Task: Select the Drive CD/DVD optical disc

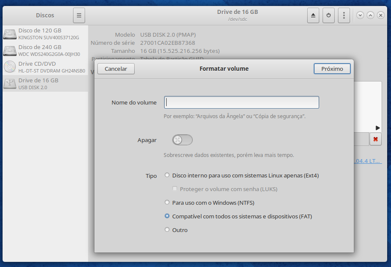Action: pos(45,67)
